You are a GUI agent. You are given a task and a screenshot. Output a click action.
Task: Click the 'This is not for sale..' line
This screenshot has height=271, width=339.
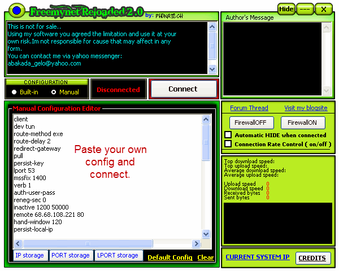[34, 27]
